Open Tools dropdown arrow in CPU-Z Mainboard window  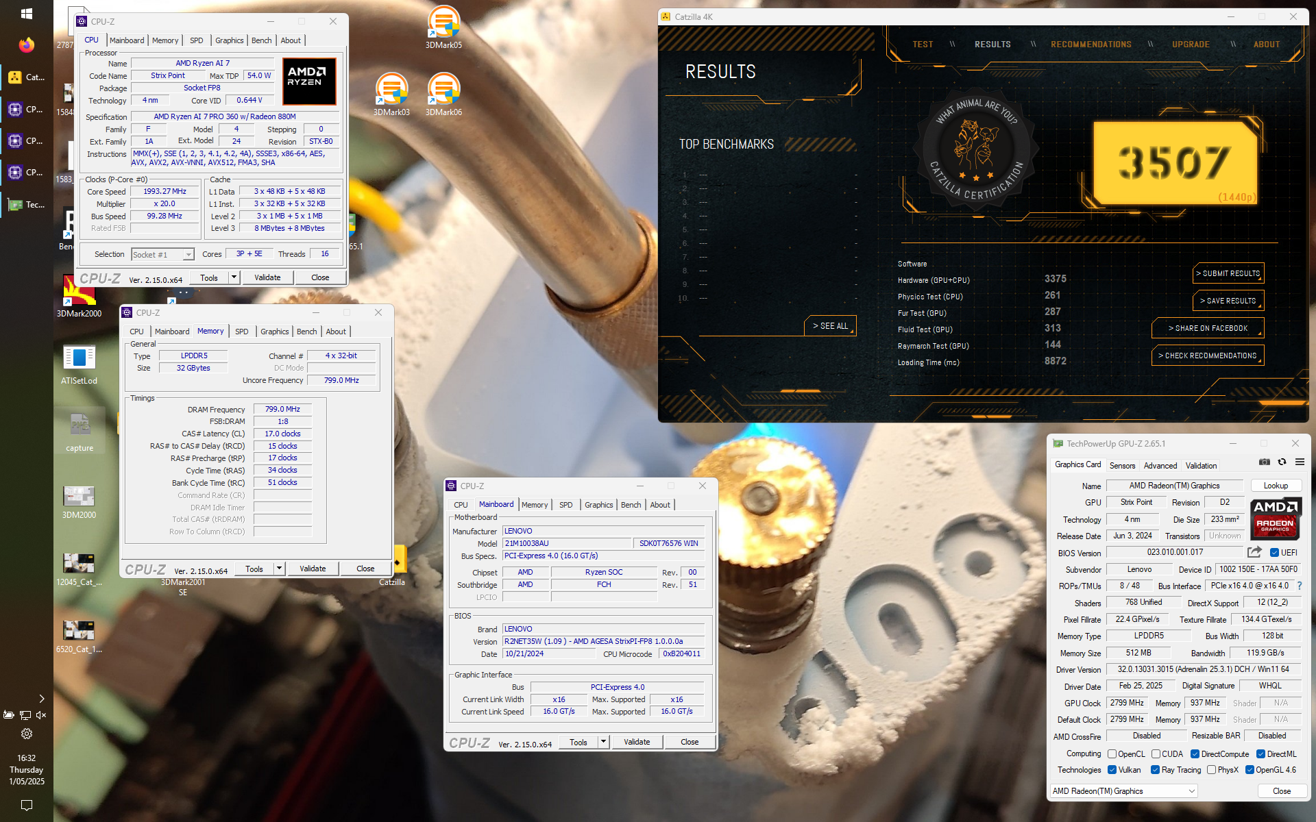tap(603, 742)
